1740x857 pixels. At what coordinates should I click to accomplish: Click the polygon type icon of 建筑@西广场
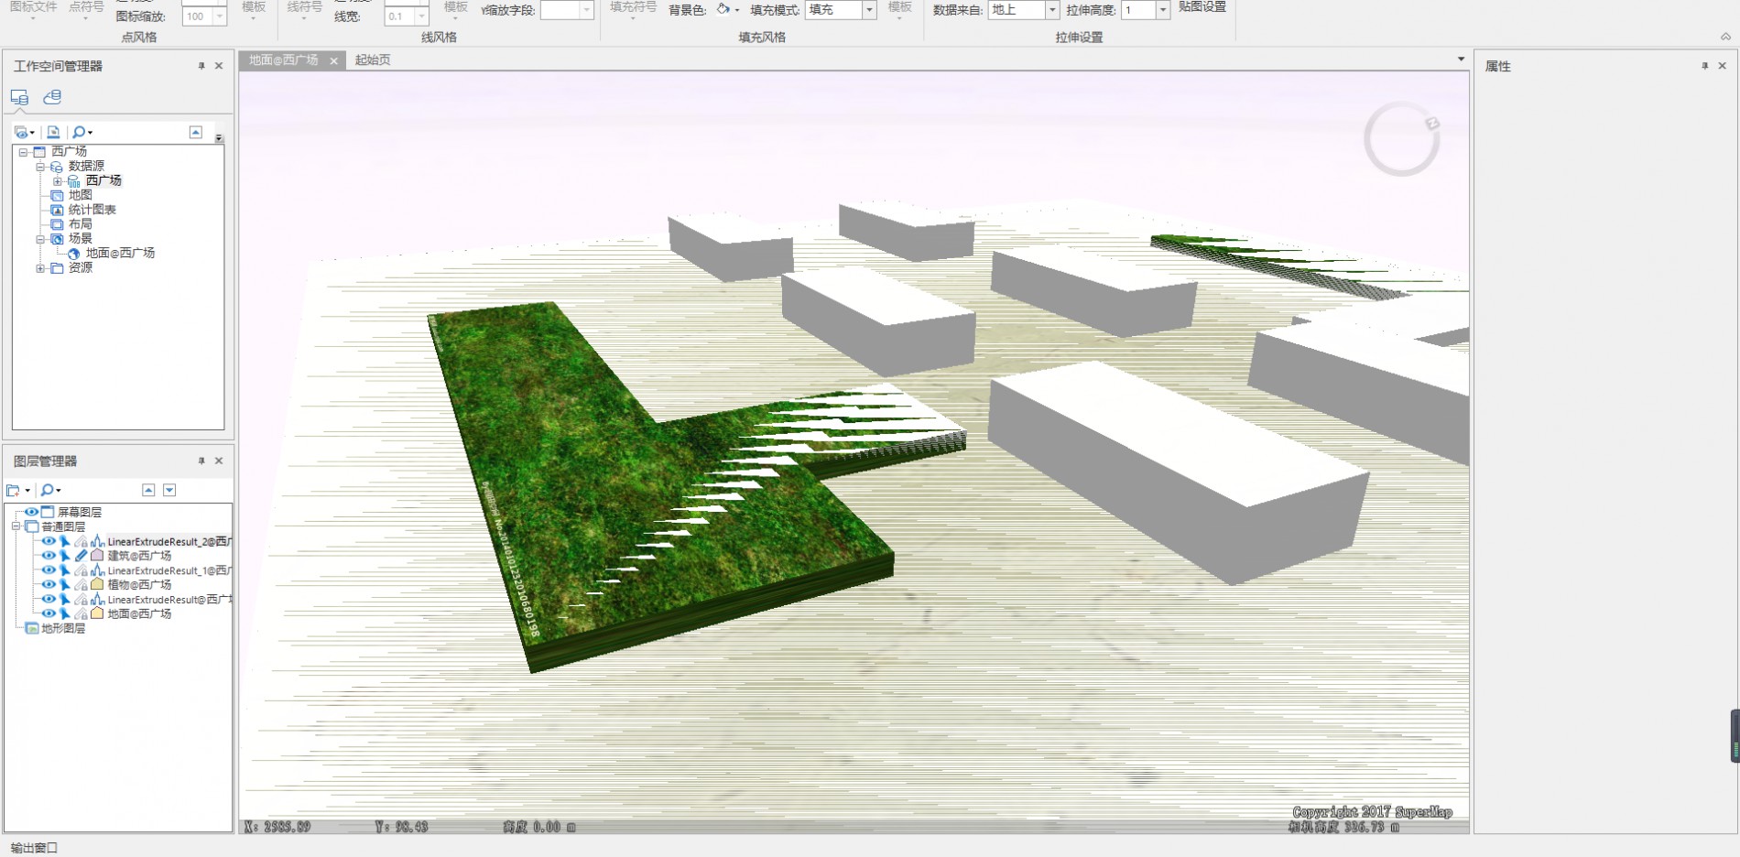point(97,556)
